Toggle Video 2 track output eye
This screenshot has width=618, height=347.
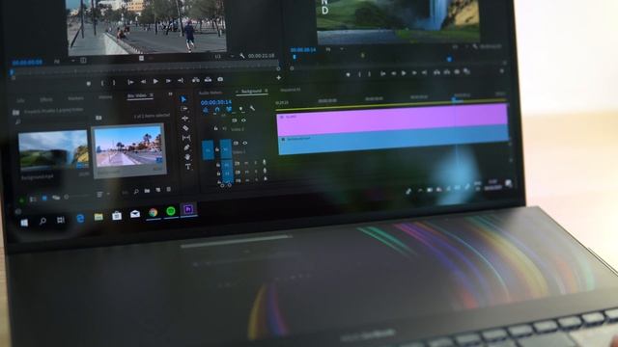click(243, 120)
